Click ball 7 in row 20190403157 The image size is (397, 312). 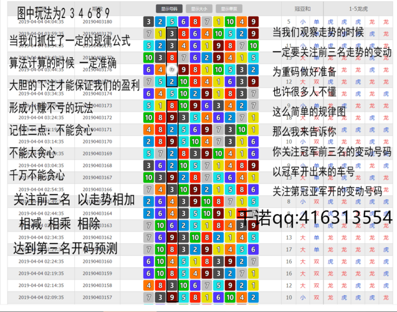(x=148, y=297)
